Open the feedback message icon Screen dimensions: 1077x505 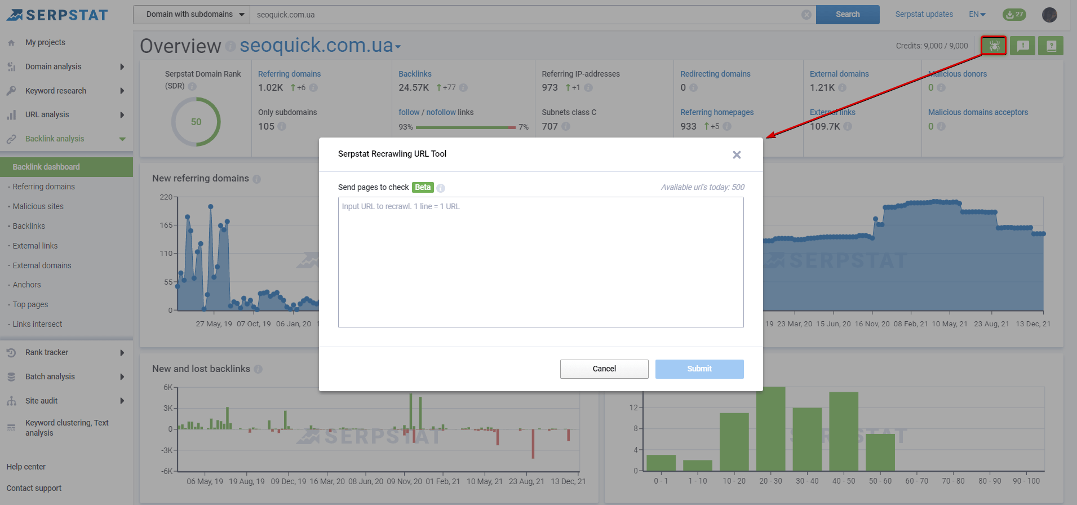1022,46
